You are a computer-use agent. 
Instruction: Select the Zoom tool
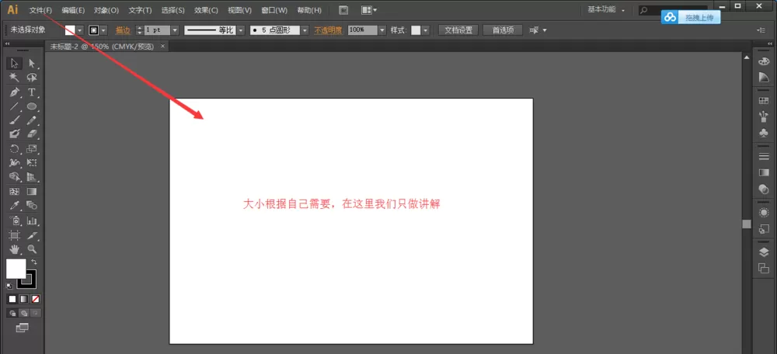(x=32, y=249)
